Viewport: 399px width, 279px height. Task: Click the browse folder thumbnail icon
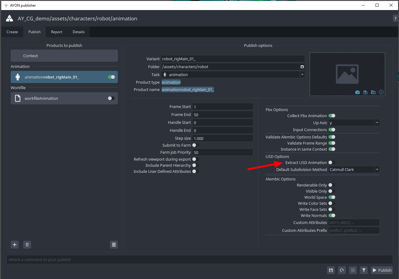(x=373, y=92)
